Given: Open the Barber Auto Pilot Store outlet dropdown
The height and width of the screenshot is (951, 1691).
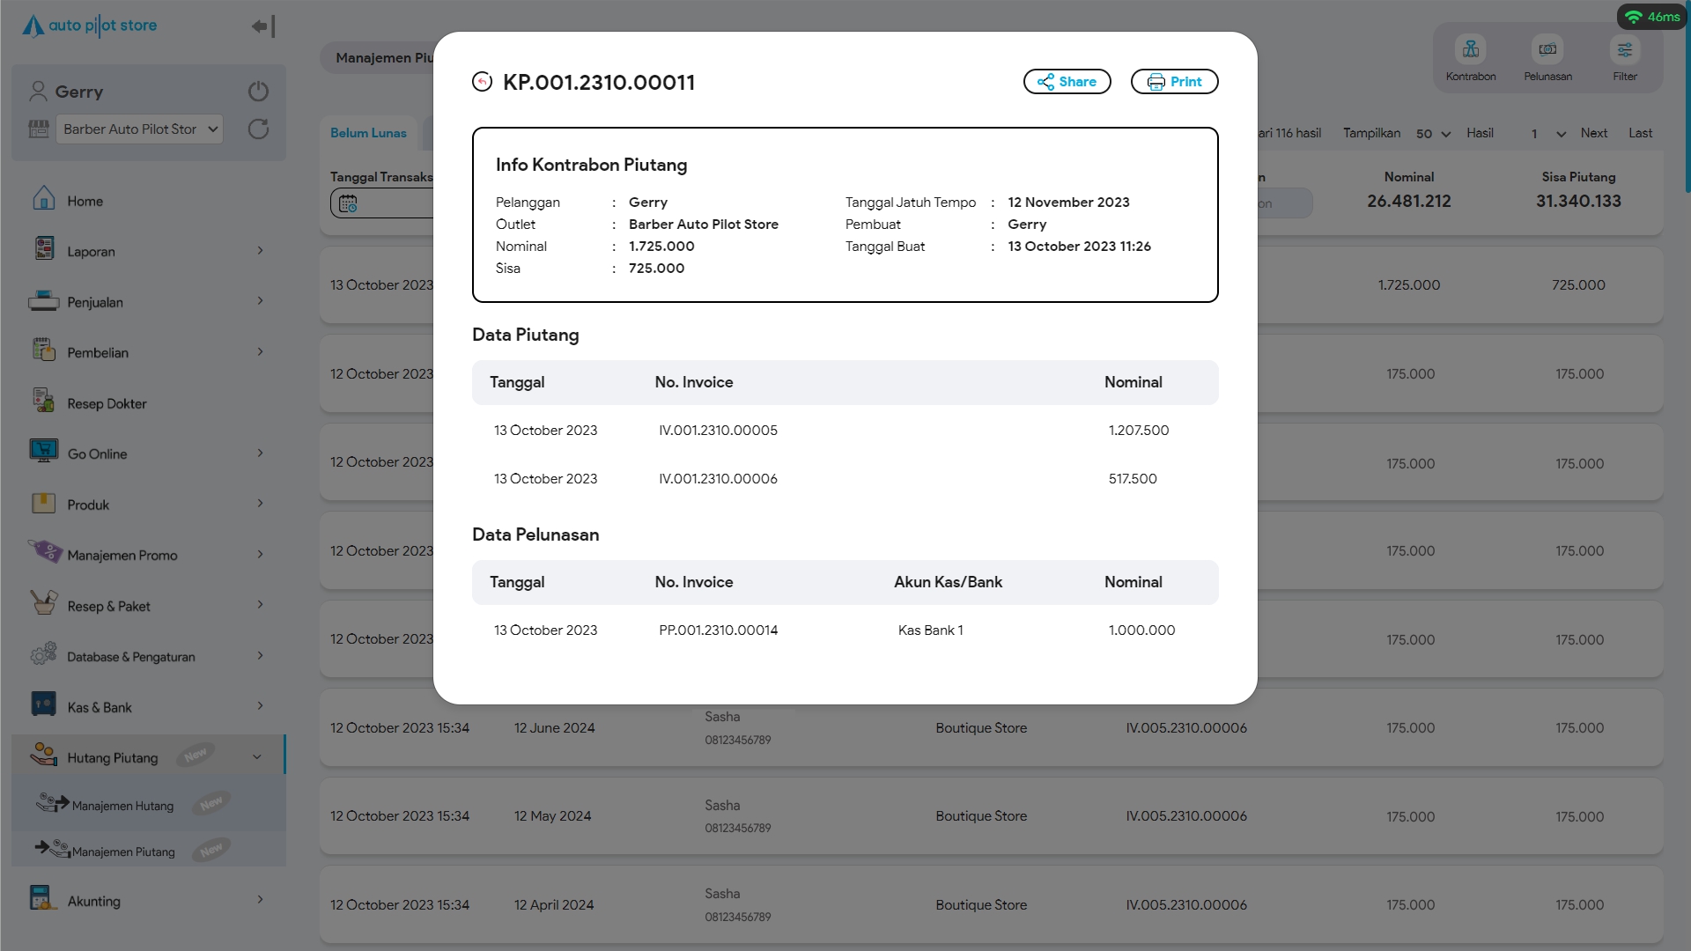Looking at the screenshot, I should click(x=140, y=129).
